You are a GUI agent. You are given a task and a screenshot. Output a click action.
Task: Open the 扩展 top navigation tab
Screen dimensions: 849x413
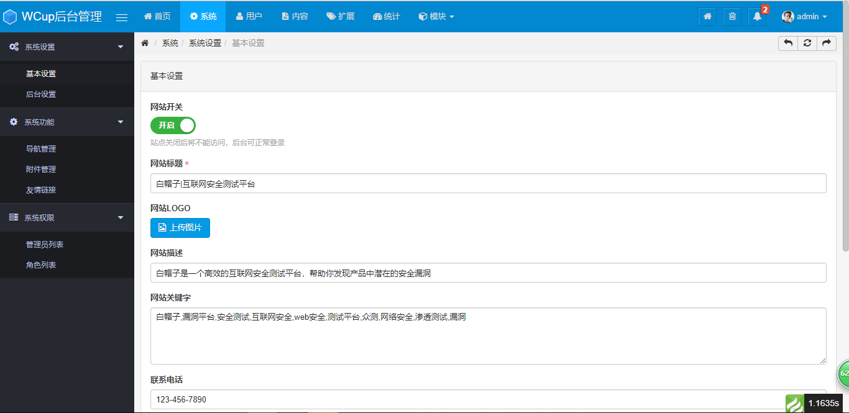341,16
